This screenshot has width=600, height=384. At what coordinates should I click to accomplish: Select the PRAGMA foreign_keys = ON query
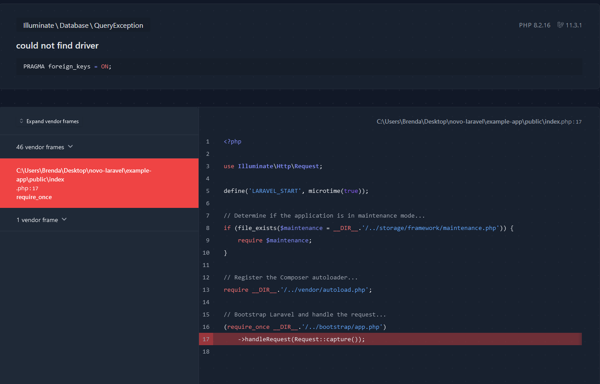(299, 66)
